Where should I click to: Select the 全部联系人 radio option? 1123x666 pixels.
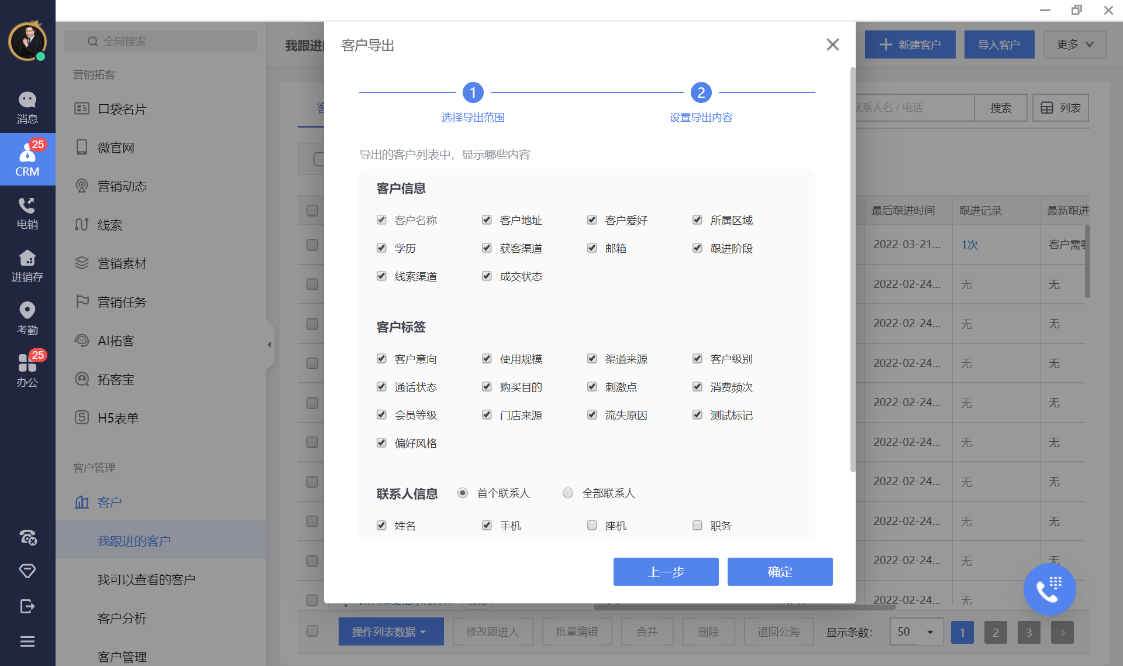pos(567,493)
